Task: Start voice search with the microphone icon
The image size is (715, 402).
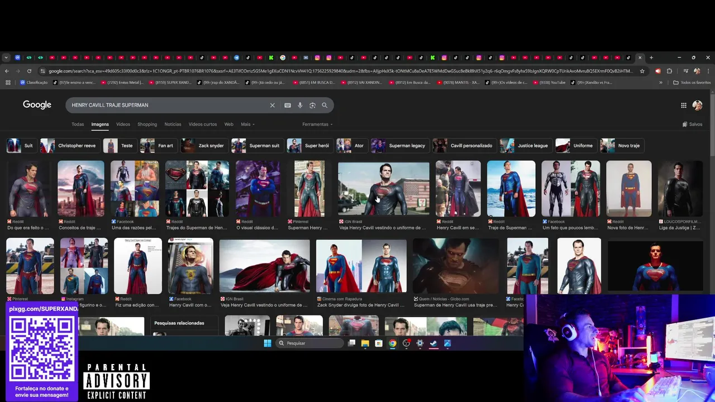Action: 300,105
